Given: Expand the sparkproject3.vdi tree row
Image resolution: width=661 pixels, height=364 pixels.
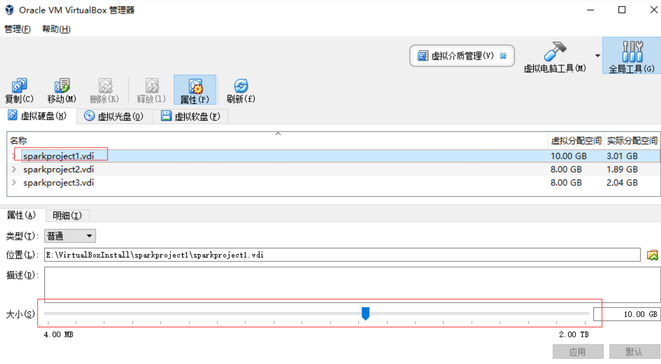Looking at the screenshot, I should click(14, 182).
